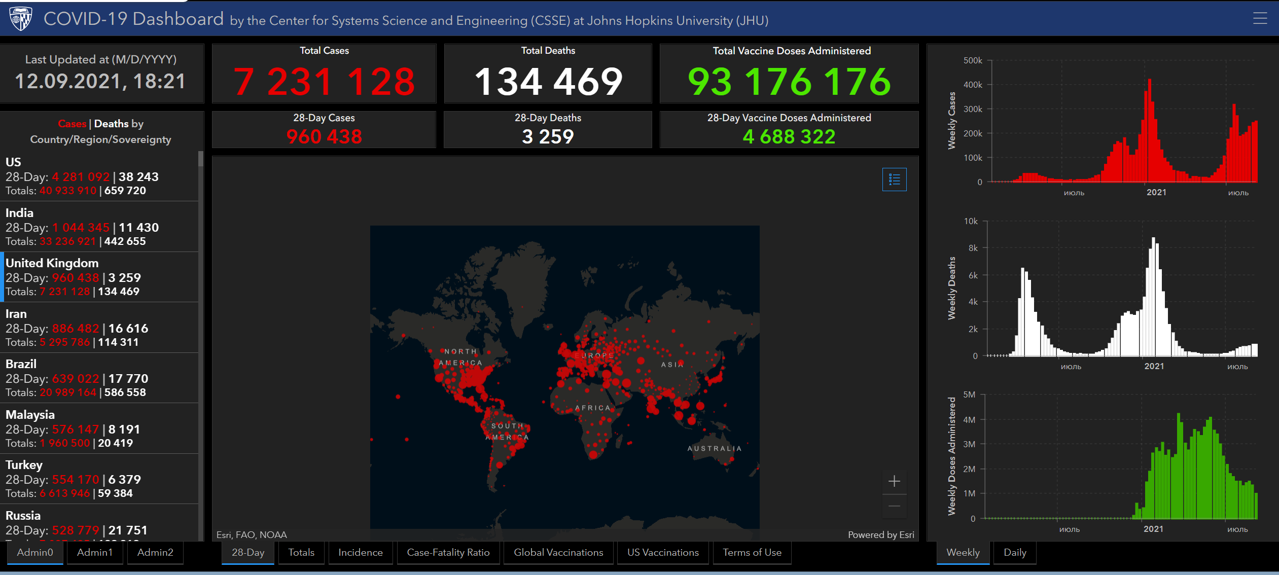Click Total Cases value 7 231 128
Image resolution: width=1279 pixels, height=575 pixels.
pyautogui.click(x=324, y=81)
